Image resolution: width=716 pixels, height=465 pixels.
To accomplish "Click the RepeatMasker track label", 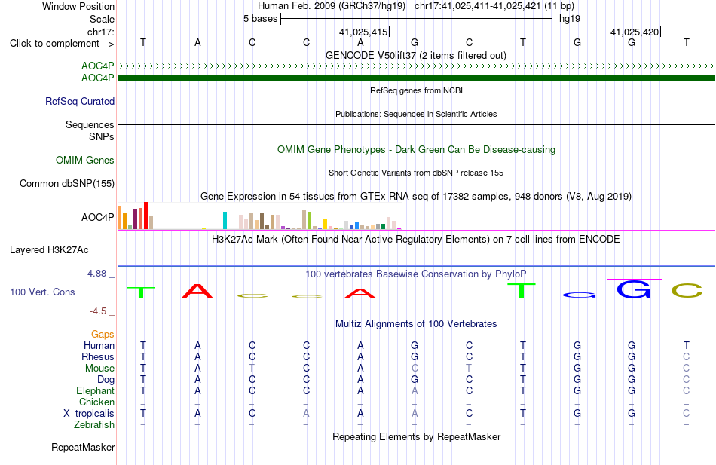I will point(83,447).
